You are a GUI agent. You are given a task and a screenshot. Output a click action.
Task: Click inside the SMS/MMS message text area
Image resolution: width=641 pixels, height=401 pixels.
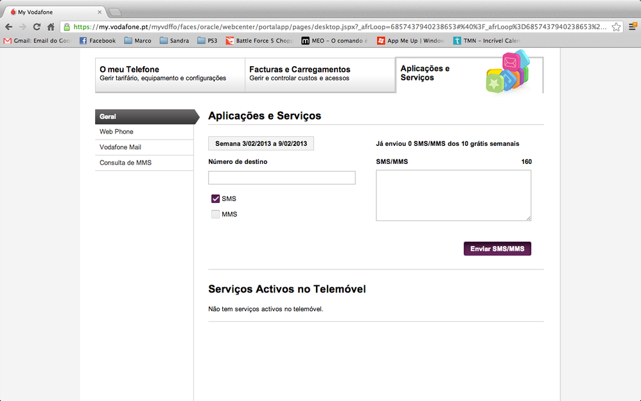(453, 196)
